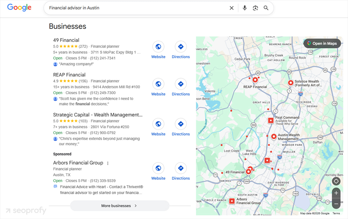Click Arbors phone (512) 339-9339
This screenshot has height=219, width=348.
[x=103, y=181]
